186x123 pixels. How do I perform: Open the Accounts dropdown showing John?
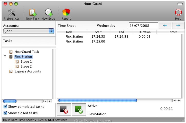(29, 31)
